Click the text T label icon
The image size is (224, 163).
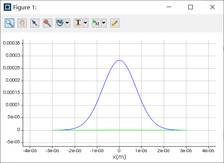pyautogui.click(x=78, y=23)
